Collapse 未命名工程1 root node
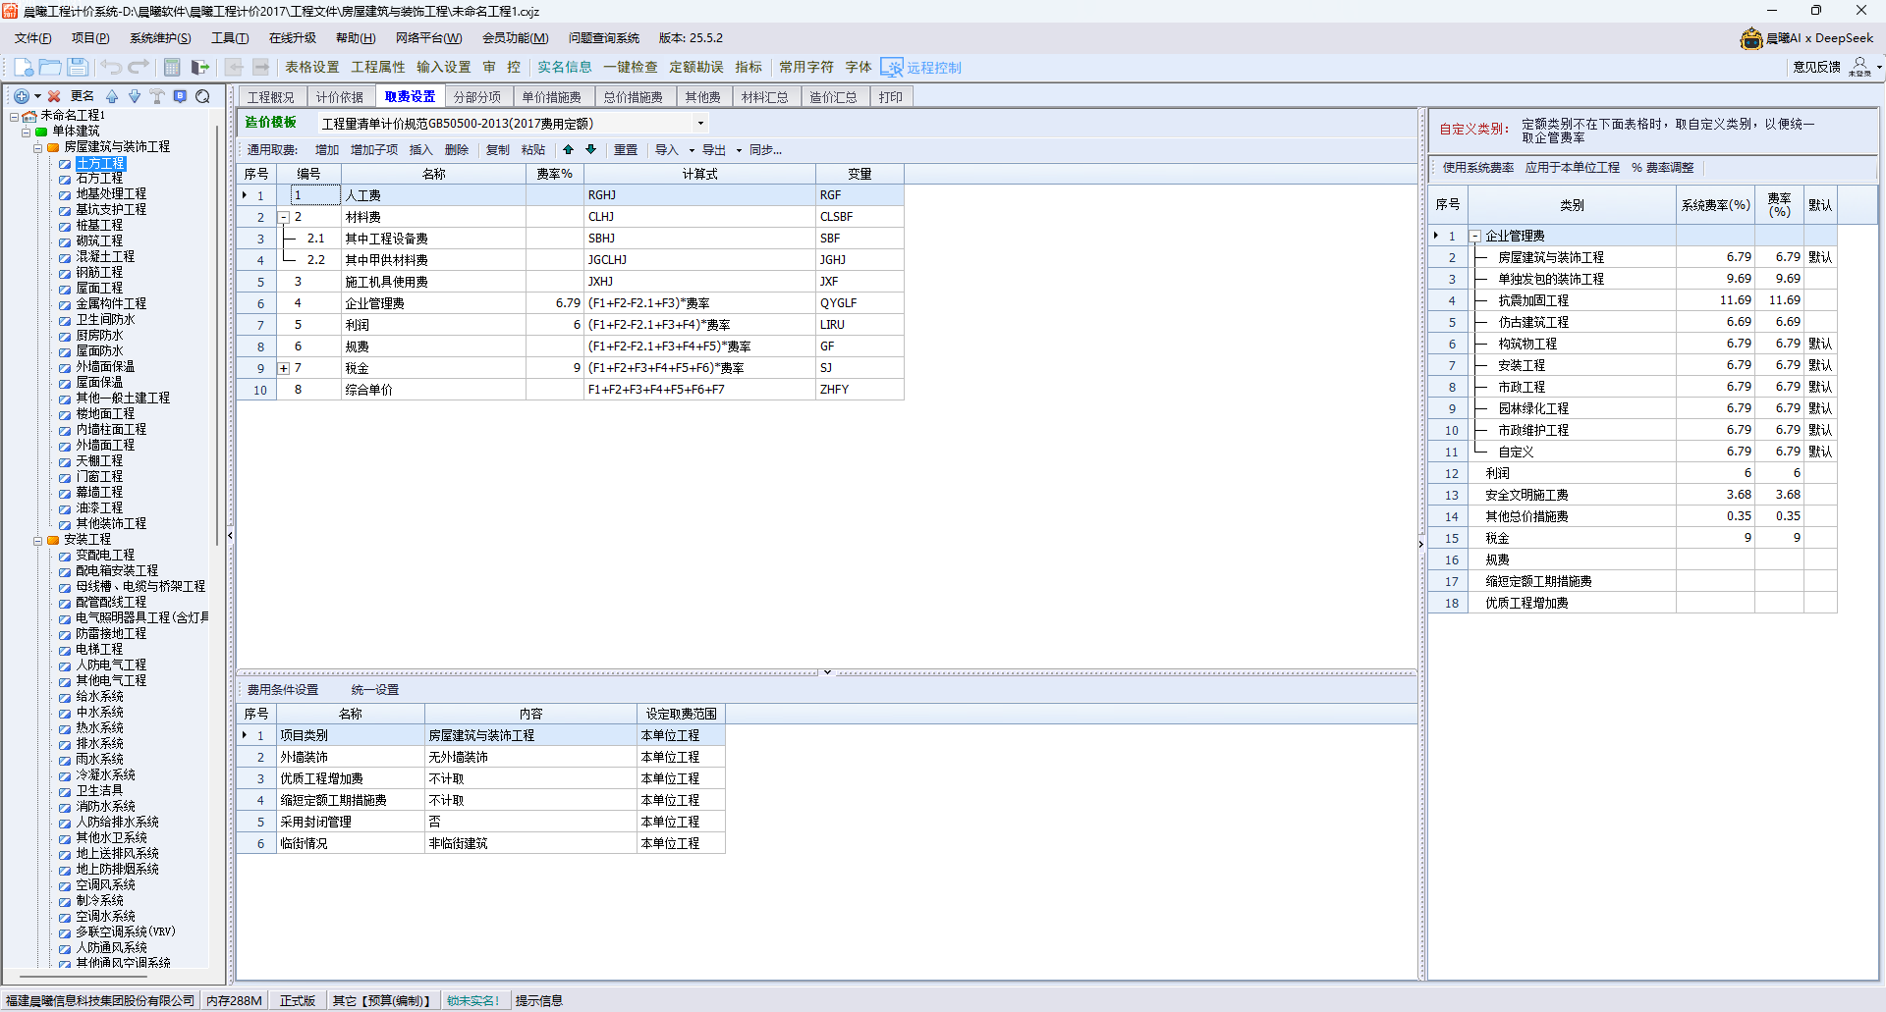 click(15, 116)
